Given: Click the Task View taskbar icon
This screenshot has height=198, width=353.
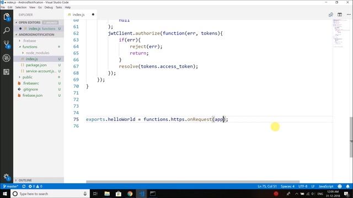Looking at the screenshot, I should tap(95, 194).
